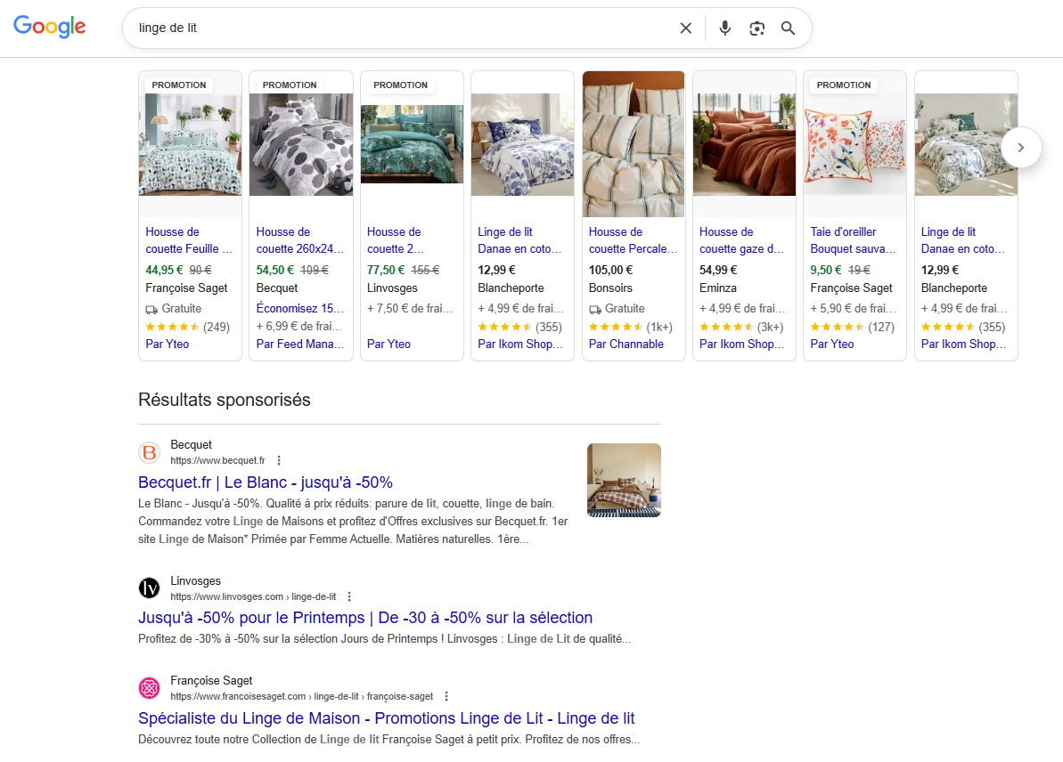This screenshot has height=762, width=1063.
Task: Start voice search with microphone icon
Action: click(724, 28)
